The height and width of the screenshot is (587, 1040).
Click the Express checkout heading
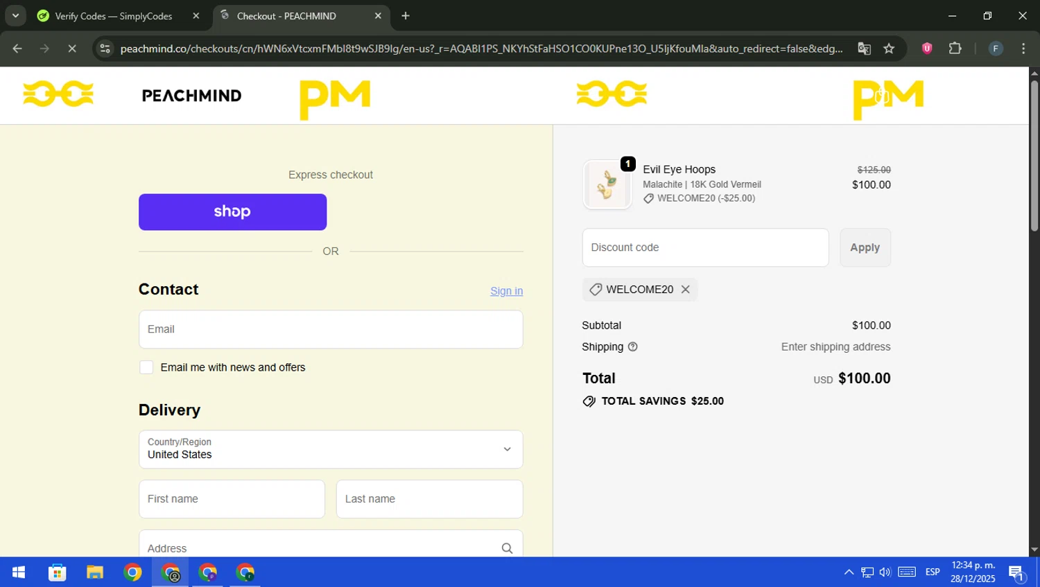click(331, 175)
